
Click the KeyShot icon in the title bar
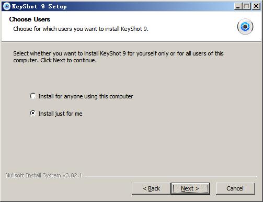[7, 6]
